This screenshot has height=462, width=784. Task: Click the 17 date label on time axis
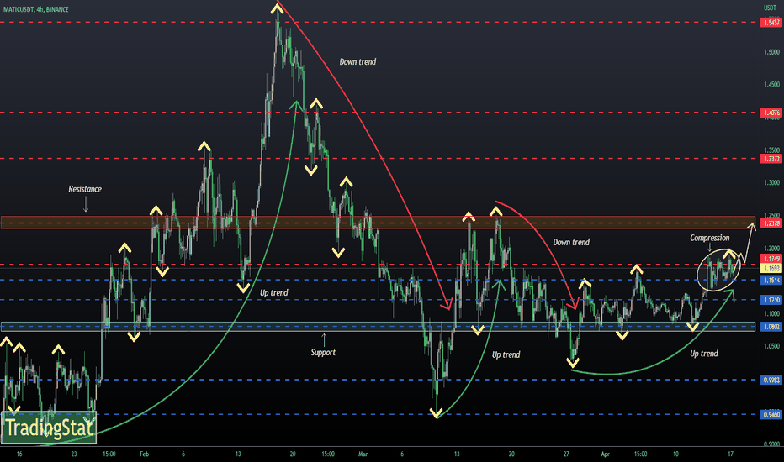tap(730, 454)
